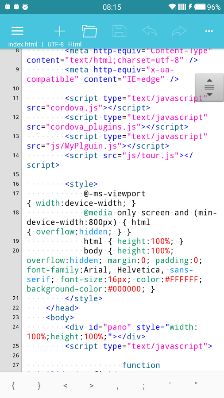Place cursor in the #FFFFFF color value
The height and width of the screenshot is (398, 224).
coord(182,279)
